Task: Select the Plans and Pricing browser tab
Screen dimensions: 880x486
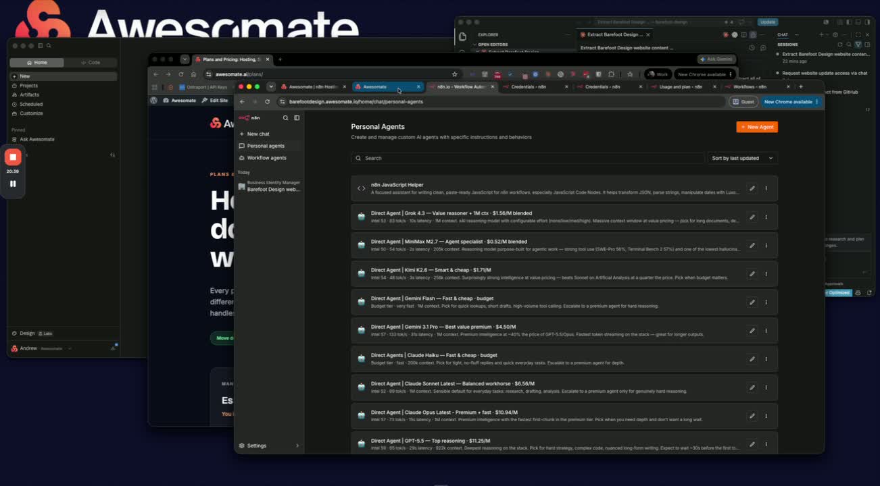Action: [233, 59]
